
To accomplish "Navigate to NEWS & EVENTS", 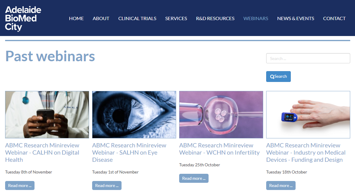I will point(296,18).
